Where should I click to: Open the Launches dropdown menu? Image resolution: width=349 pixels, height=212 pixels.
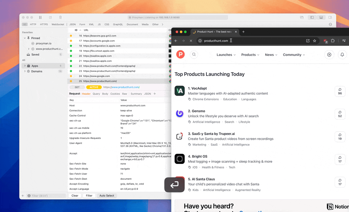tap(226, 55)
